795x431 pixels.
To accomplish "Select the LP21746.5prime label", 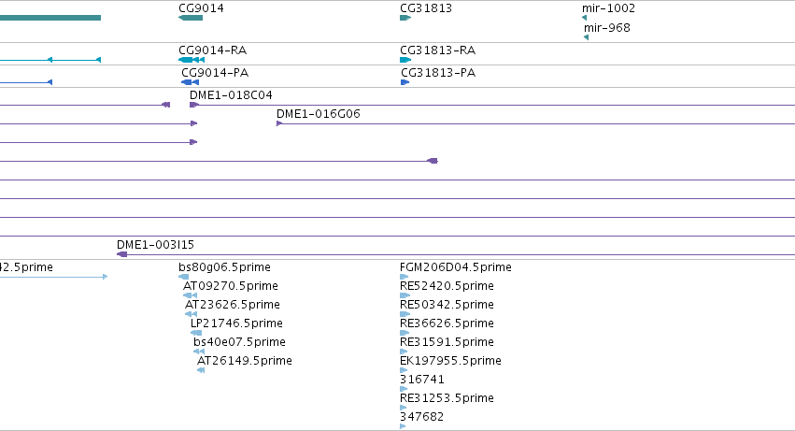I will (236, 323).
